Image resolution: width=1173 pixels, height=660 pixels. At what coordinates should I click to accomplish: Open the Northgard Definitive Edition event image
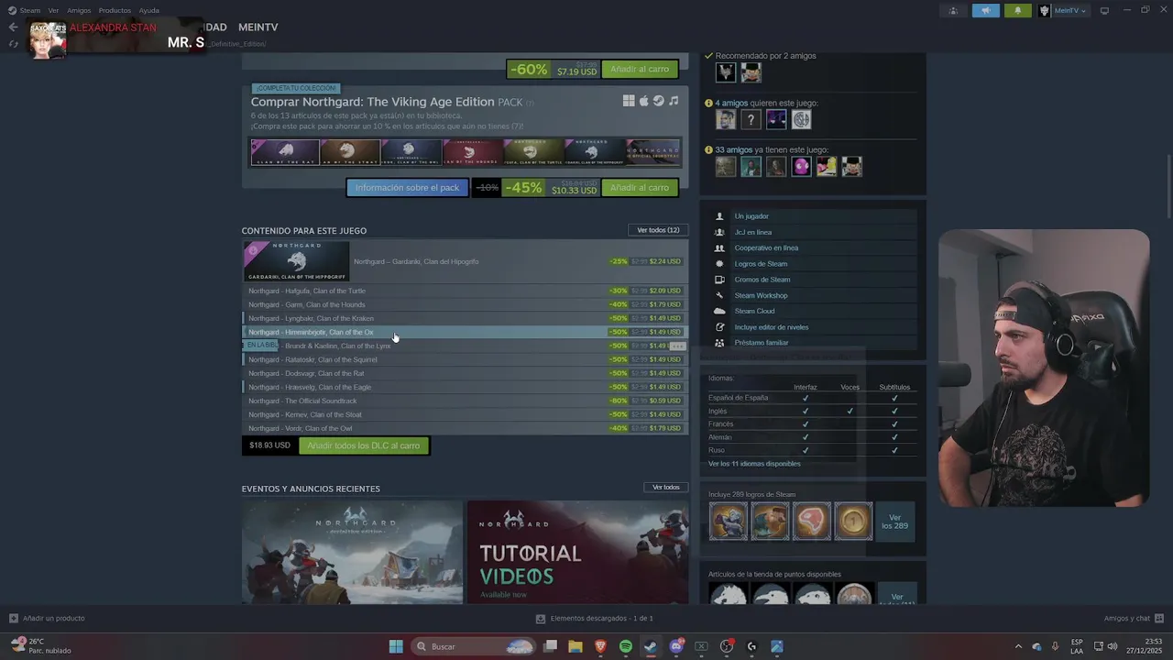[352, 552]
